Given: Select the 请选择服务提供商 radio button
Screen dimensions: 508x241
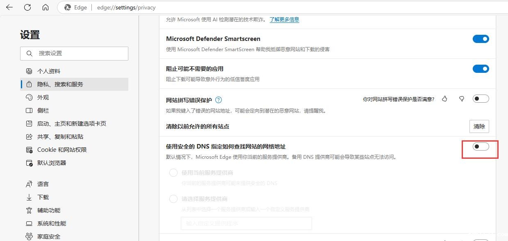Looking at the screenshot, I should coord(173,199).
